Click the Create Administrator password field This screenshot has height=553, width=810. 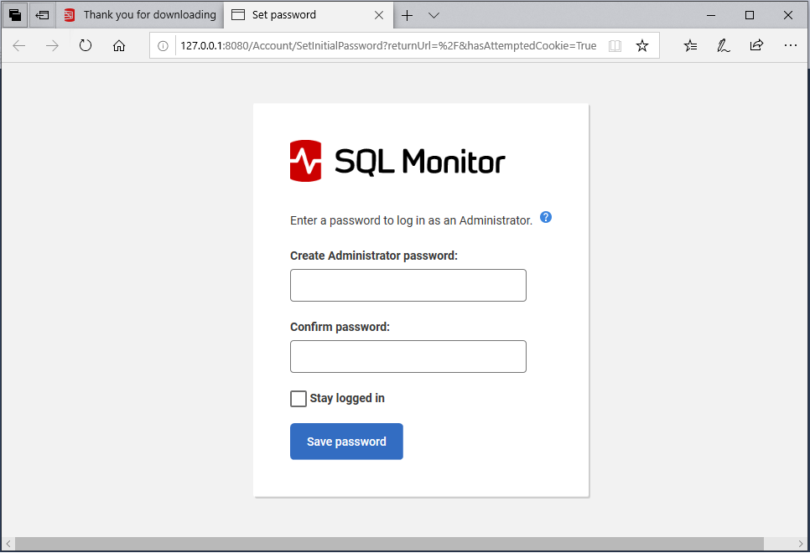click(408, 285)
